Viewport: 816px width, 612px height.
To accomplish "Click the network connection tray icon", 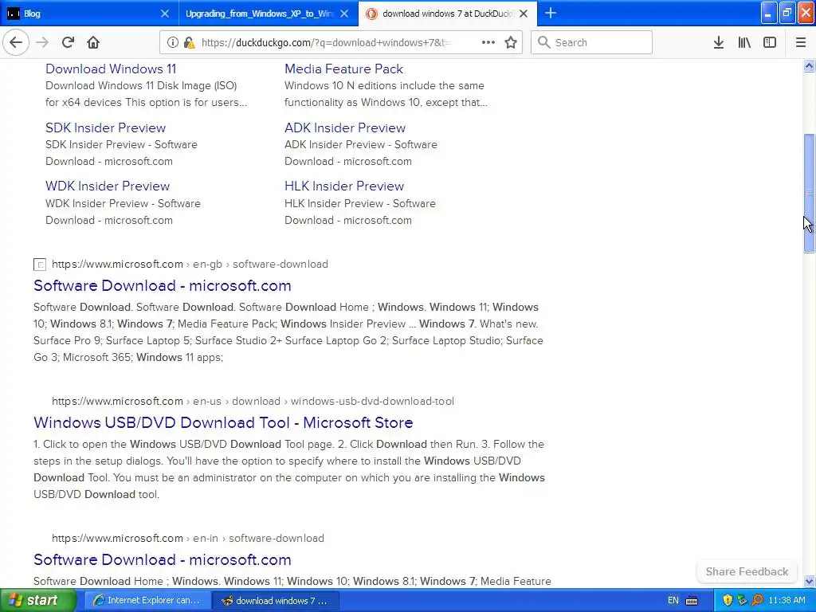I will click(742, 601).
